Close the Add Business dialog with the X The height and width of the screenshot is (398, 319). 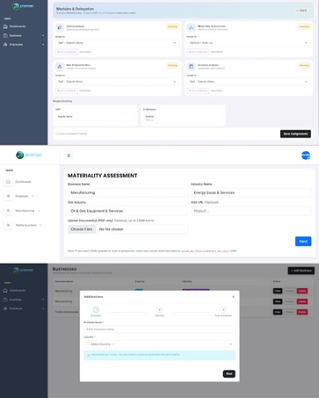233,297
